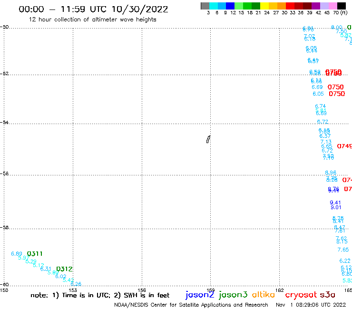Click the red time stamp '0749'
The height and width of the screenshot is (309, 352).
click(x=344, y=146)
